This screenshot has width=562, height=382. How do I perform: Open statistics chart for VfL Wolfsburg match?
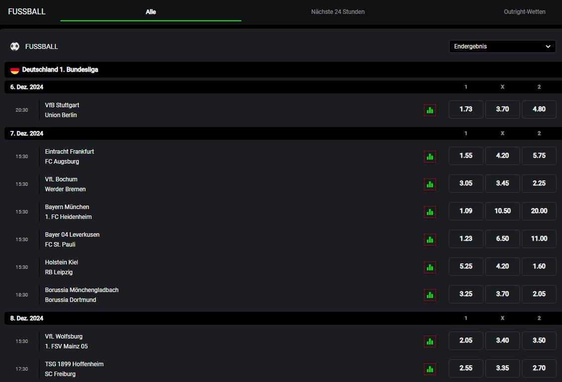click(429, 341)
